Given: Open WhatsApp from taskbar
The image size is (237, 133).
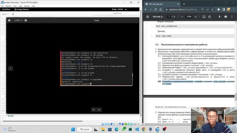Looking at the screenshot, I should [x=123, y=129].
